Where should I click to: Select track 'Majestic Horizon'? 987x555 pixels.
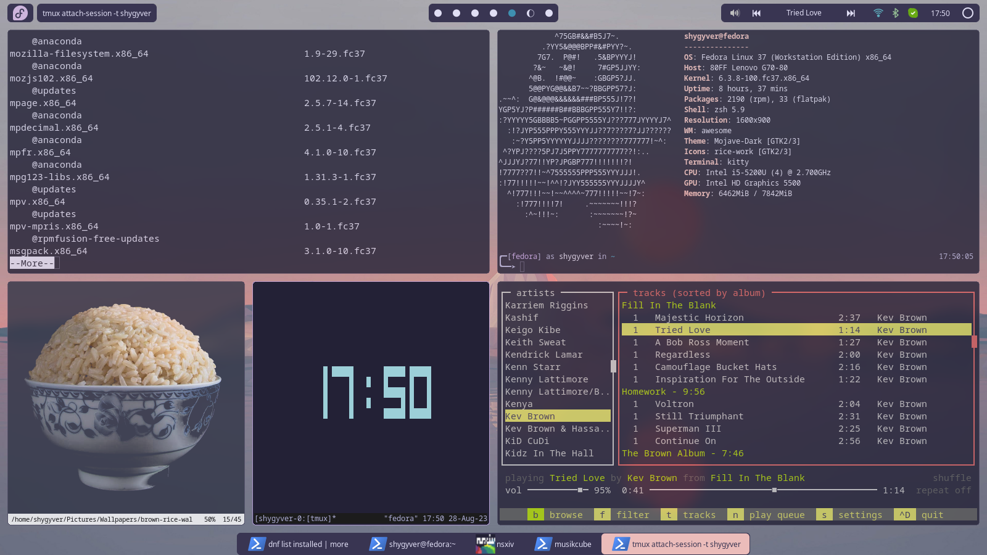tap(796, 318)
